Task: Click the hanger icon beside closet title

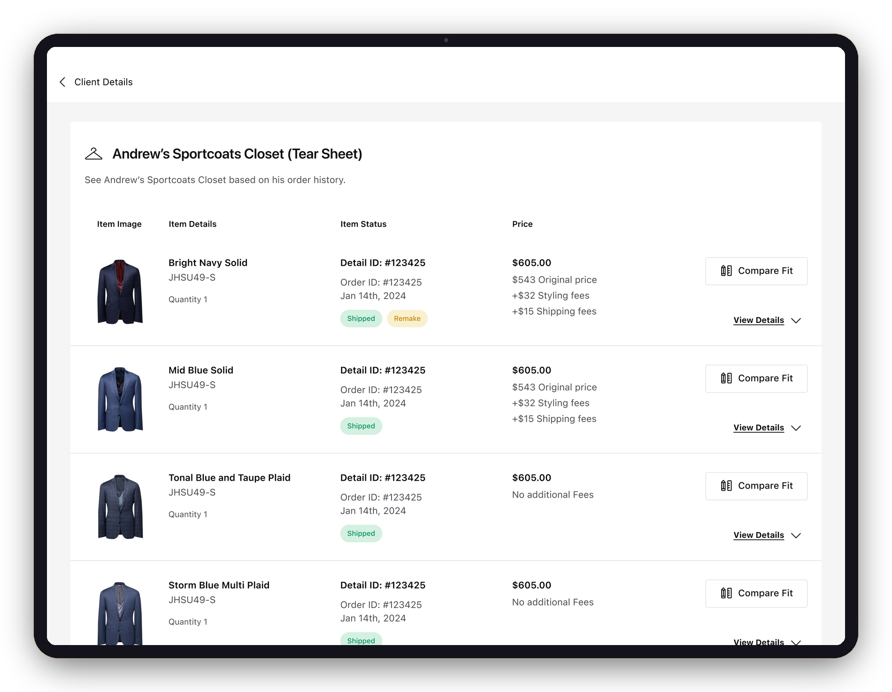Action: click(93, 154)
